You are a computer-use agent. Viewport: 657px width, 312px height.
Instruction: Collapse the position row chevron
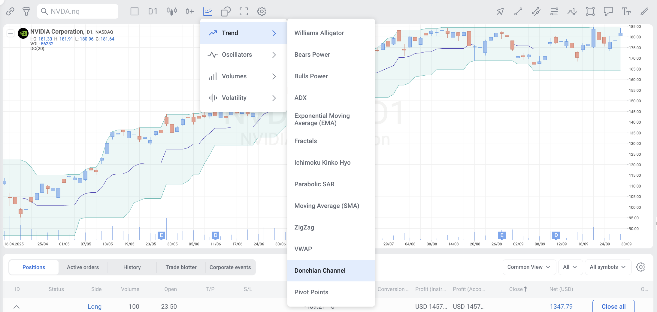coord(17,307)
